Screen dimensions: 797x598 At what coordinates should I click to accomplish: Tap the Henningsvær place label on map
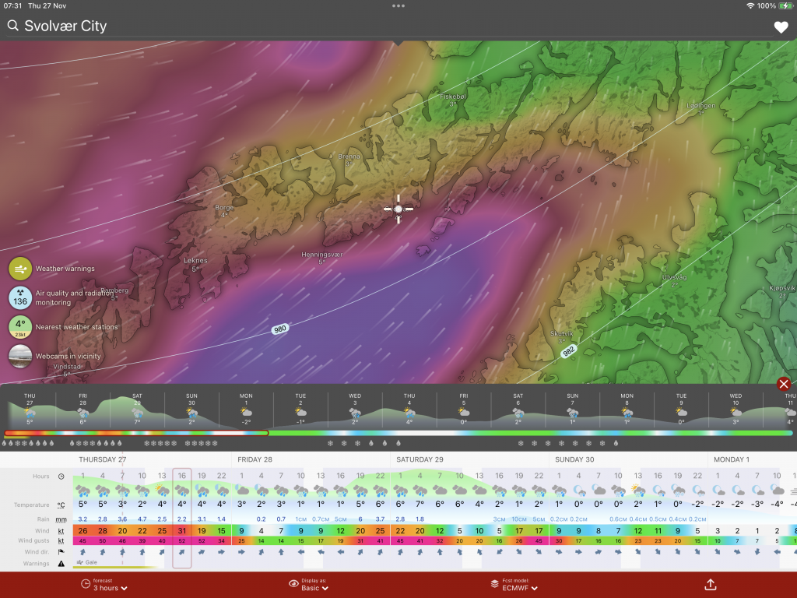[x=322, y=255]
